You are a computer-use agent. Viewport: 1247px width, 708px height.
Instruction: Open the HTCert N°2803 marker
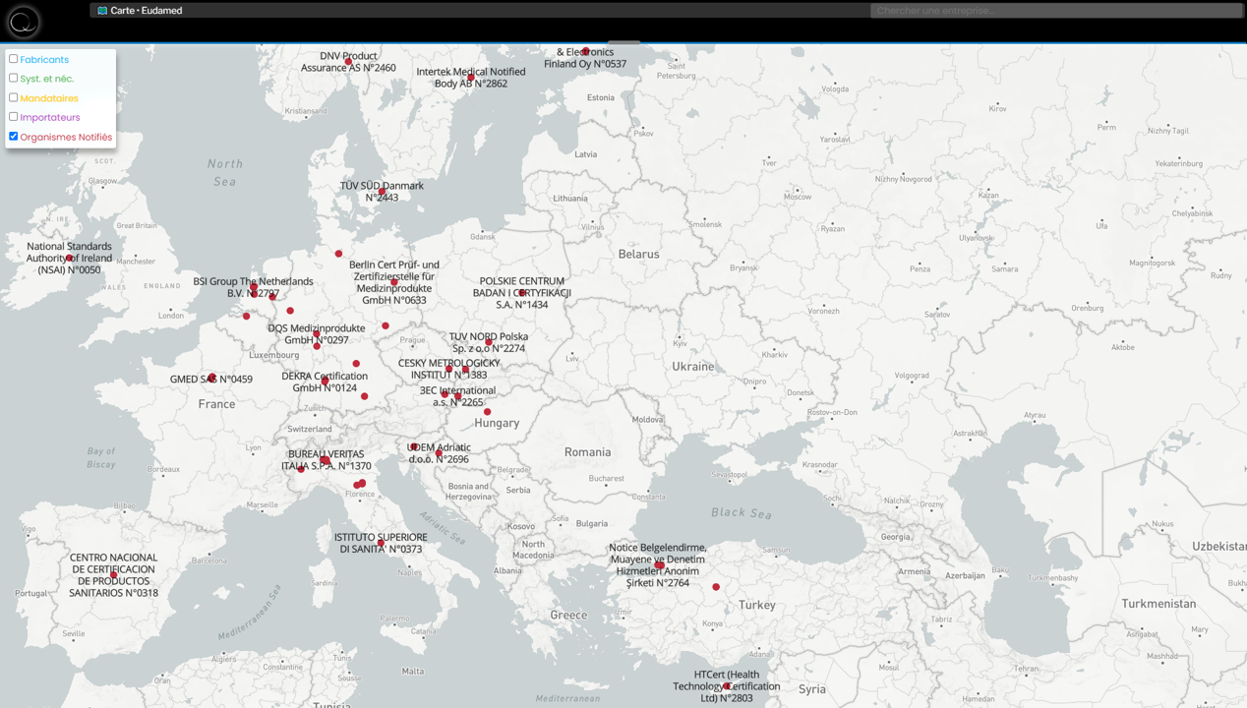point(727,686)
